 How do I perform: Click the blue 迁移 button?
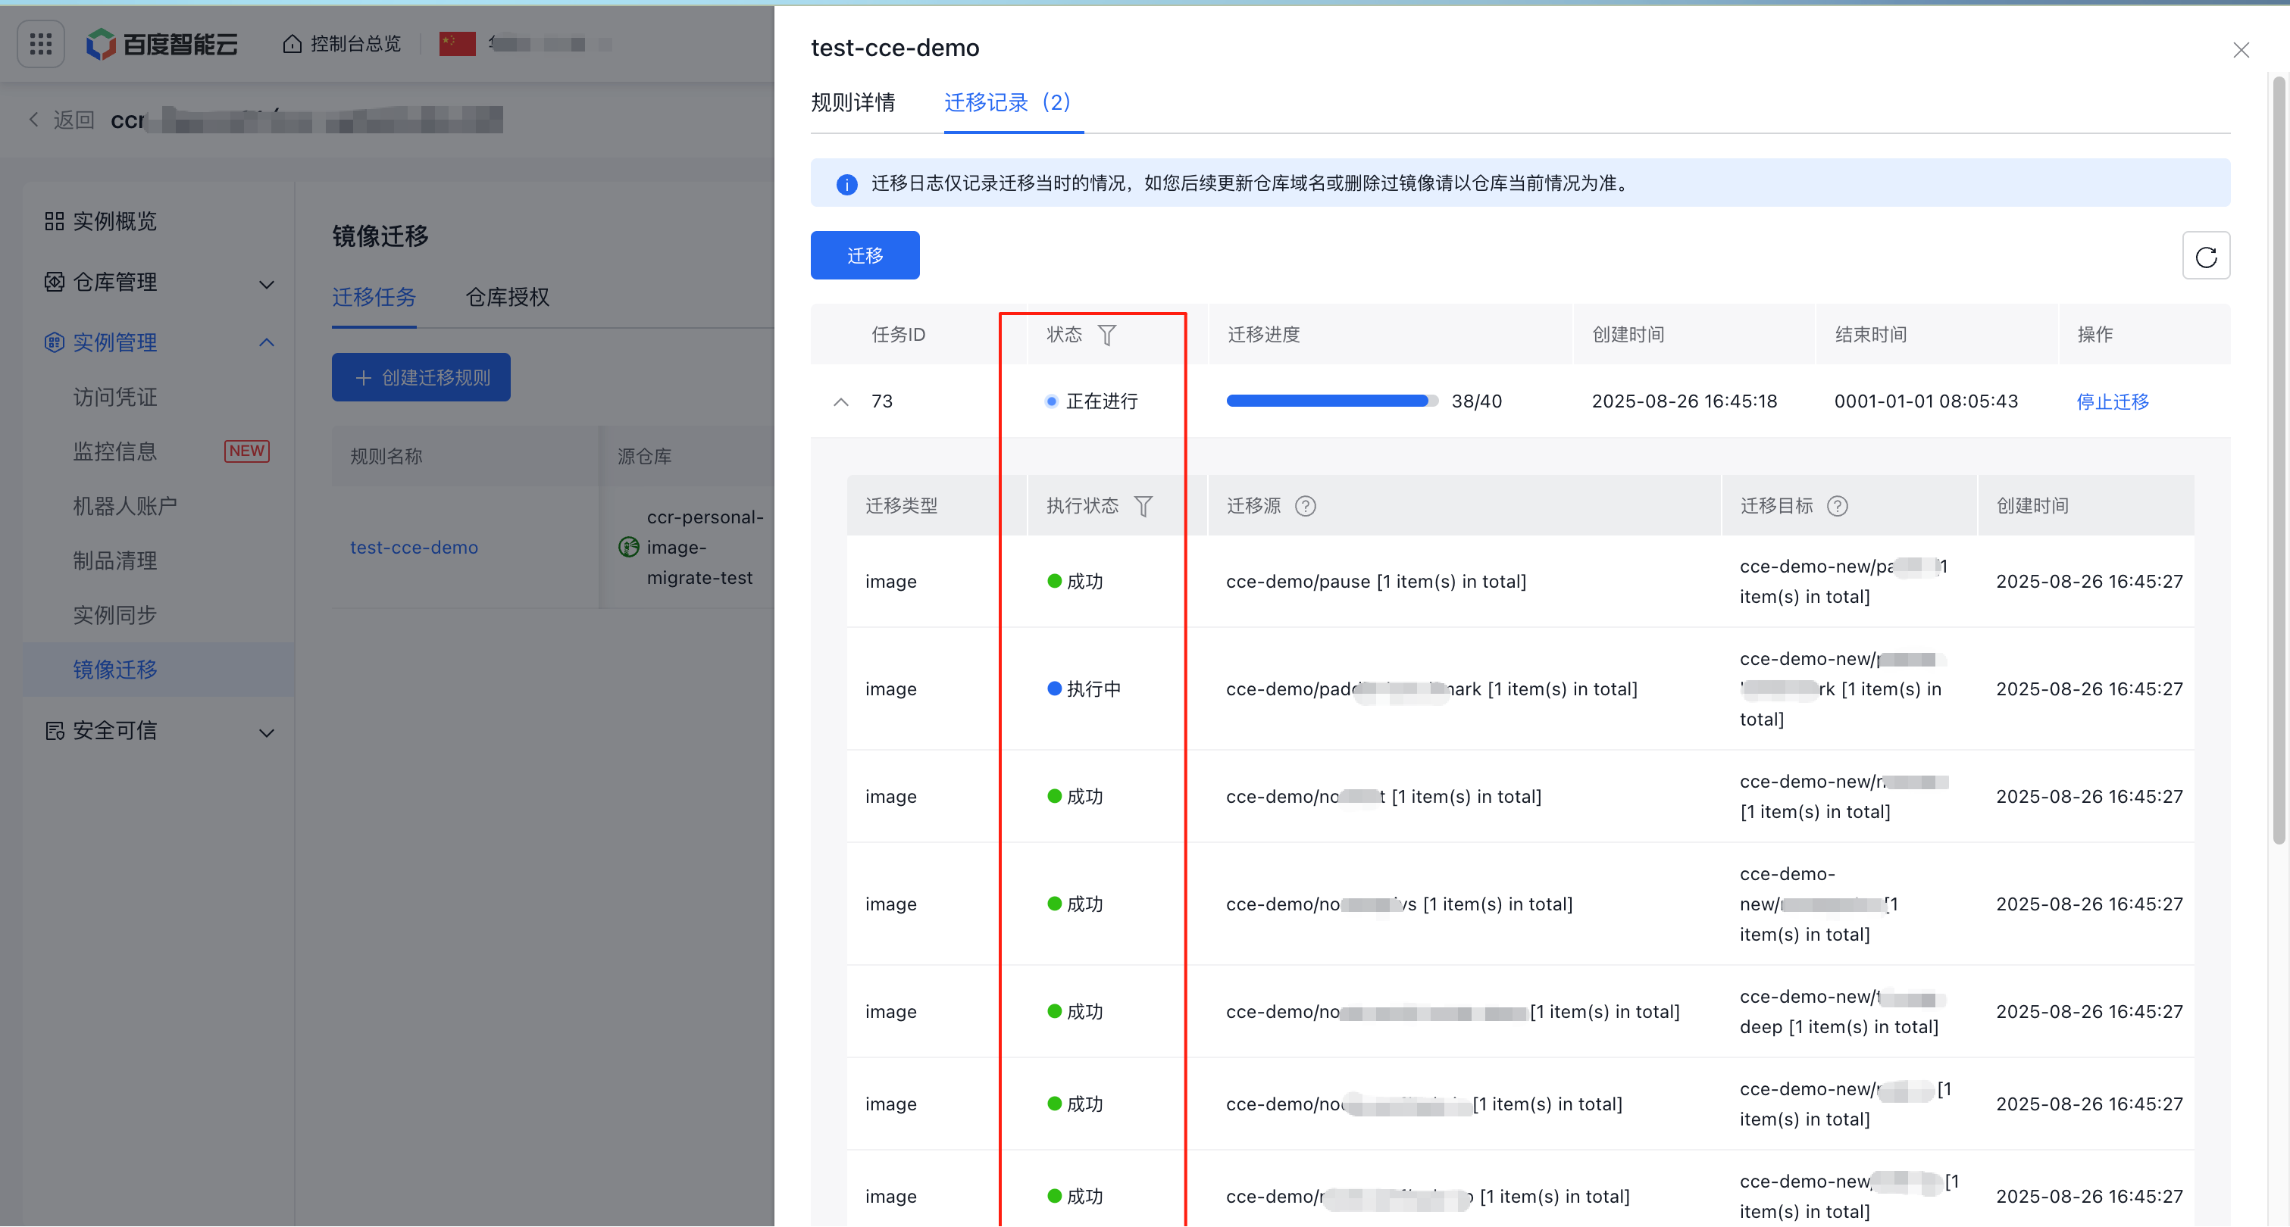(864, 256)
